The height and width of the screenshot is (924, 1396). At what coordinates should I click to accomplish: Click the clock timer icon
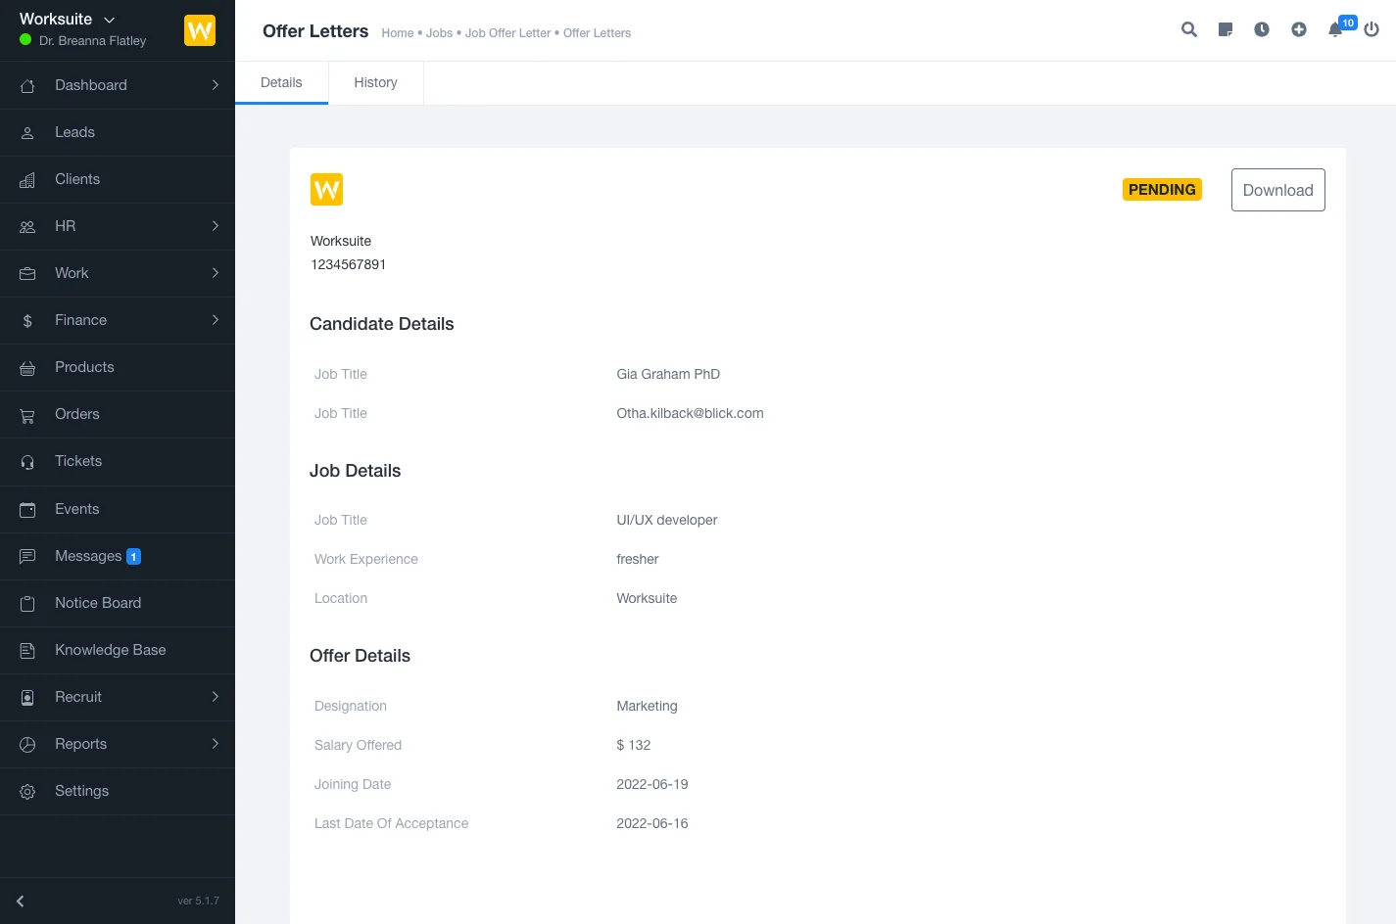coord(1262,29)
